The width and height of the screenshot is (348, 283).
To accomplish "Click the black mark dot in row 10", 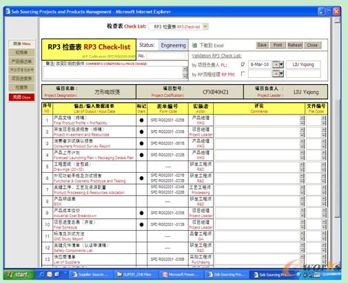I will pos(141,224).
